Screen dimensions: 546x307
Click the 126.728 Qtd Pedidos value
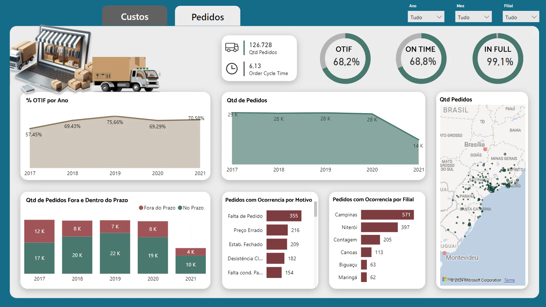(x=261, y=45)
